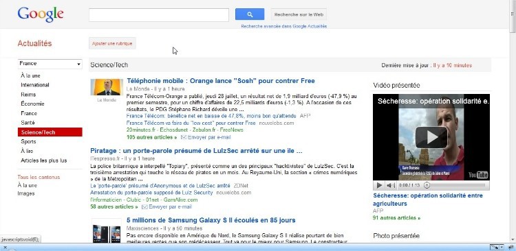516x251 pixels.
Task: Open the Orange lance Sosh headline
Action: (221, 81)
